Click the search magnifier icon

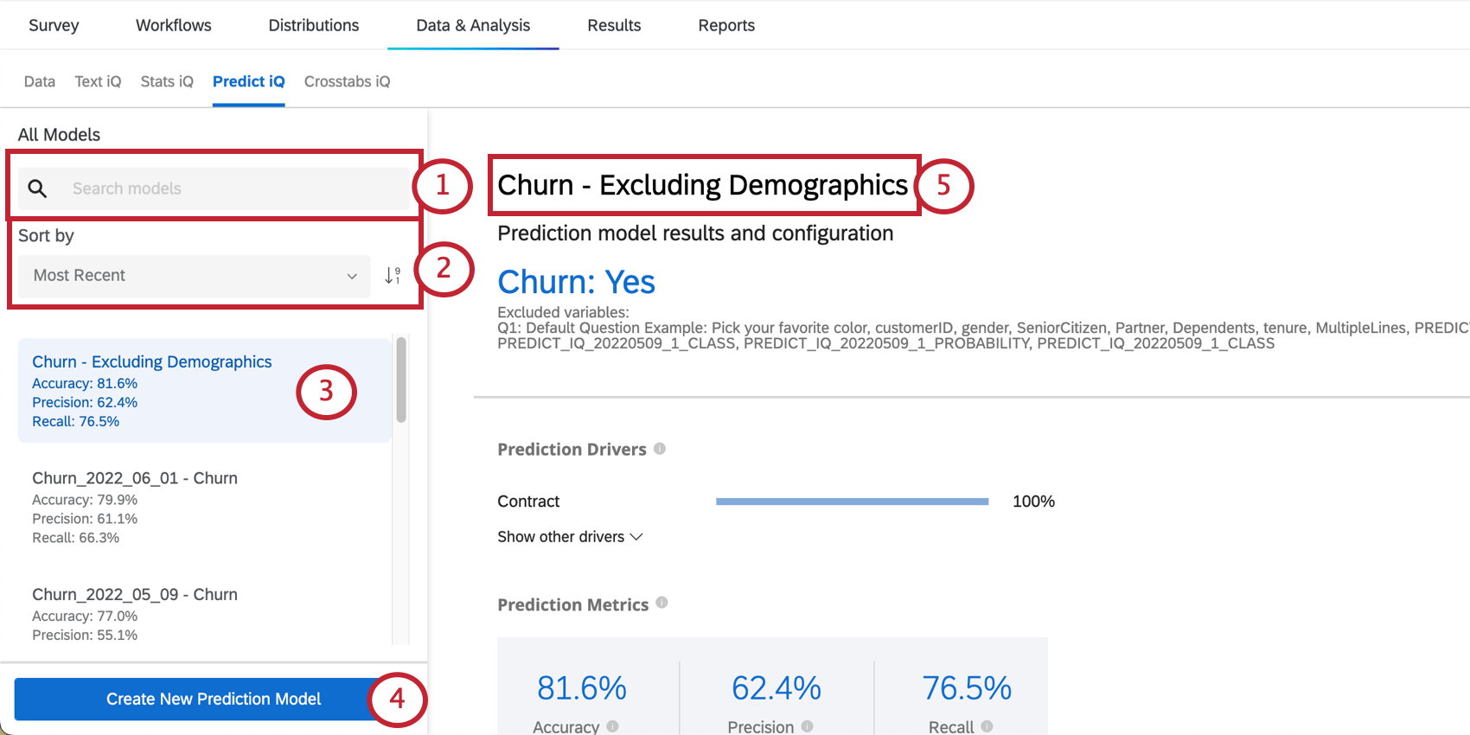click(37, 189)
